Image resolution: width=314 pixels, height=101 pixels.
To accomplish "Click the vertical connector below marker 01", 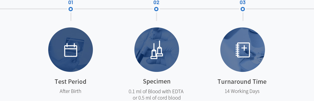I will [x=71, y=16].
